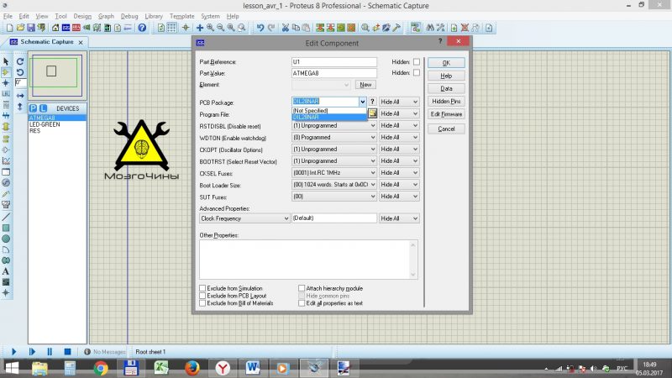Enable Edit all properties as text checkbox
Screen dimensions: 672x378
coord(302,303)
